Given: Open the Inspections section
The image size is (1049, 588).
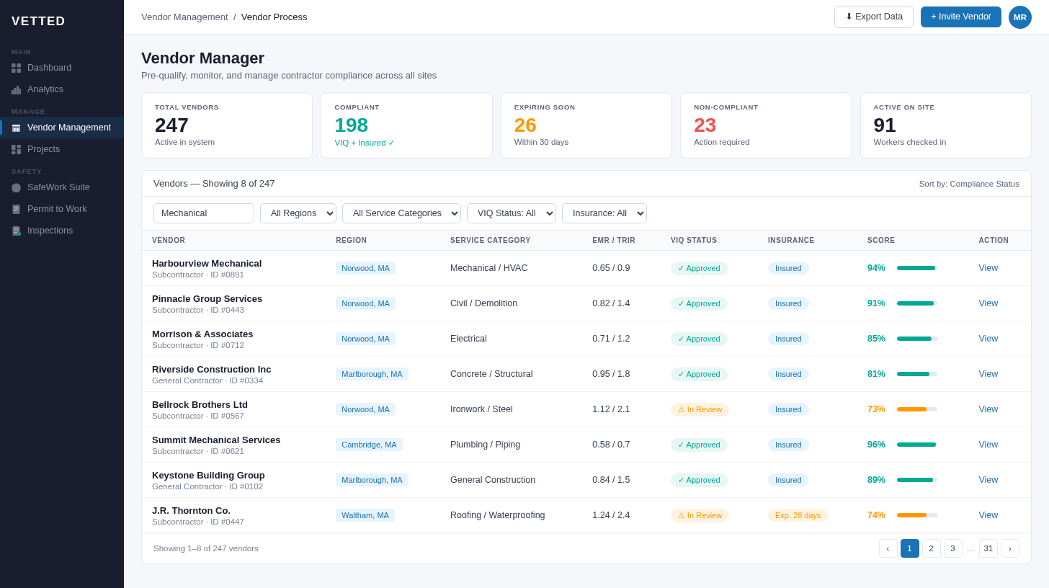Looking at the screenshot, I should point(50,230).
